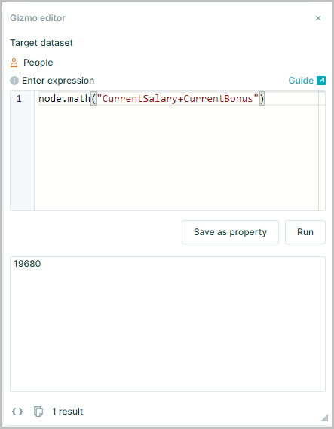The width and height of the screenshot is (334, 429).
Task: Click the info icon beside Enter expression
Action: coord(14,81)
